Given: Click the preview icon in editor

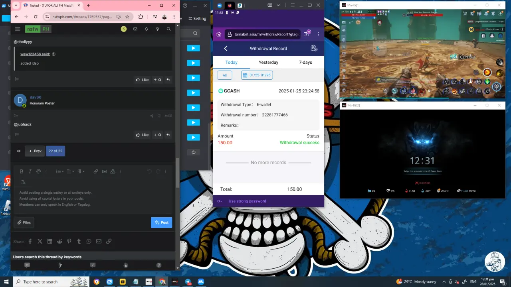Looking at the screenshot, I should coord(23,182).
